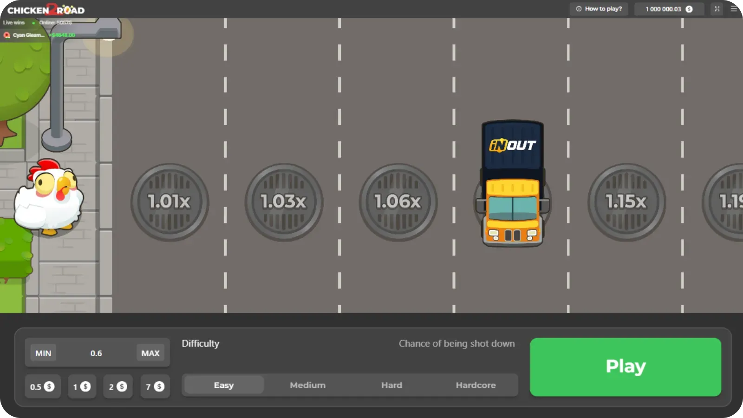Choose the 1 dollar quick bet
Screen dimensions: 743x418
pos(82,386)
